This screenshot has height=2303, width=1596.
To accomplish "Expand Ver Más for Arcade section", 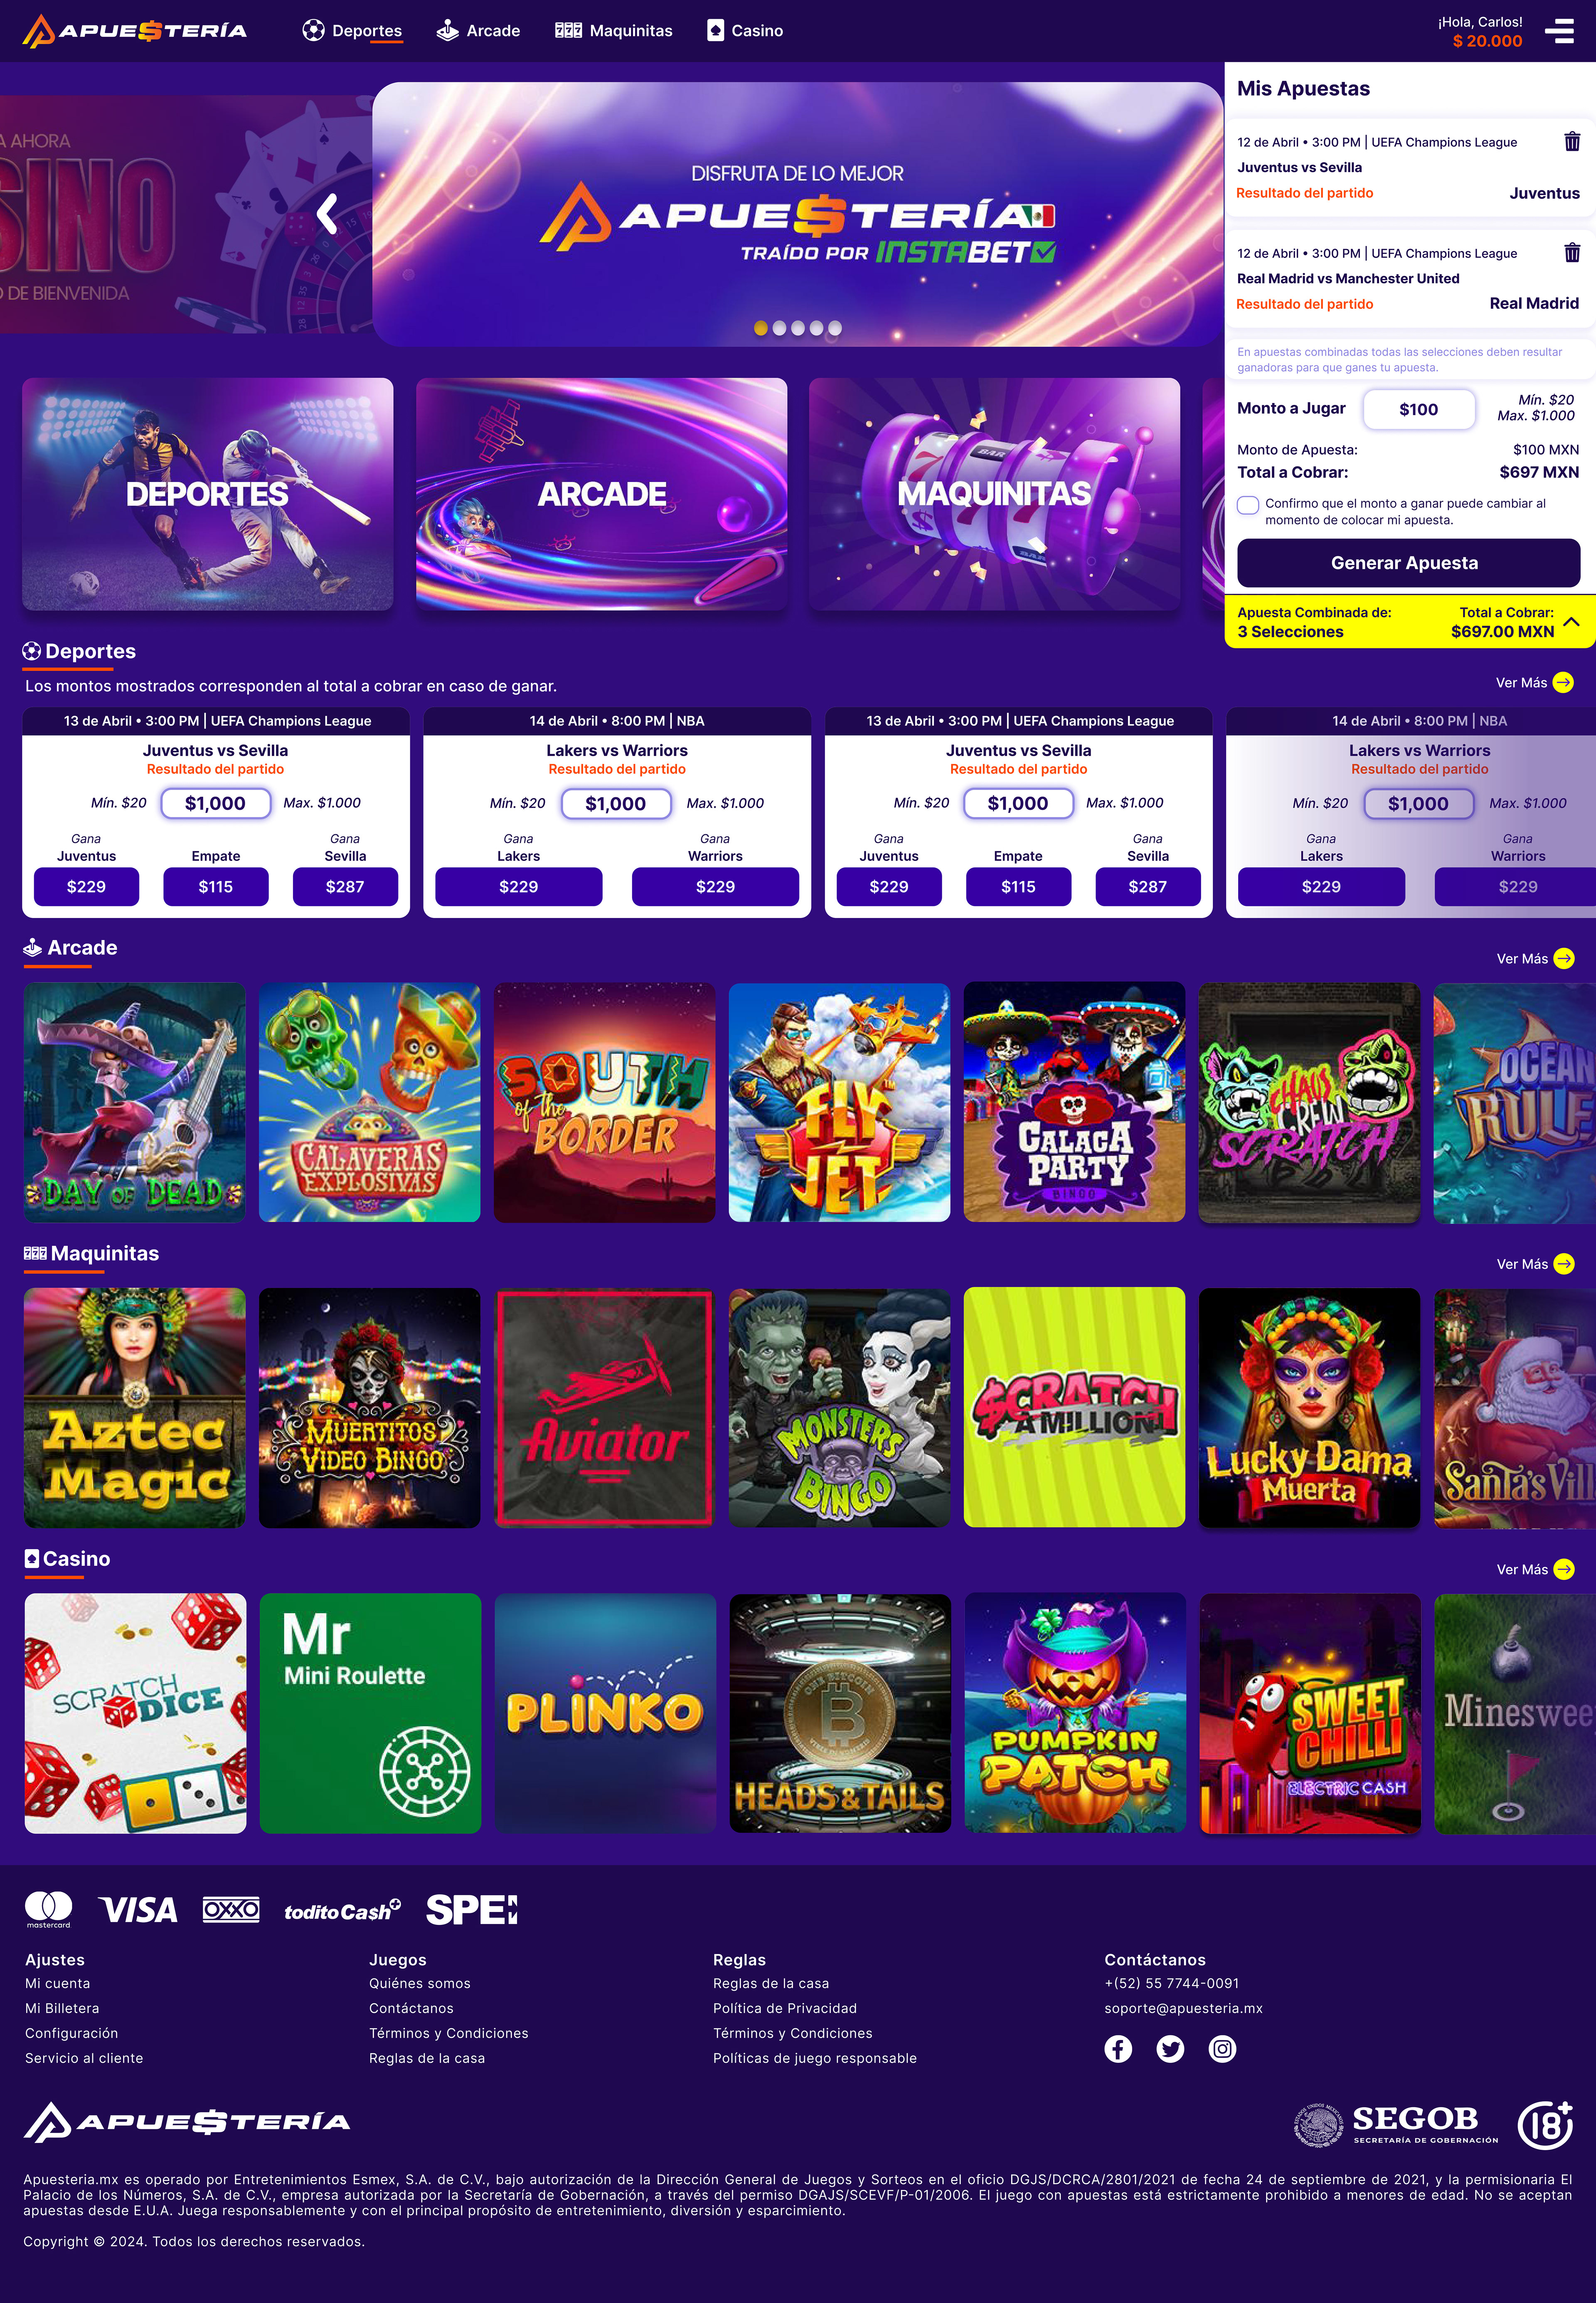I will 1535,959.
